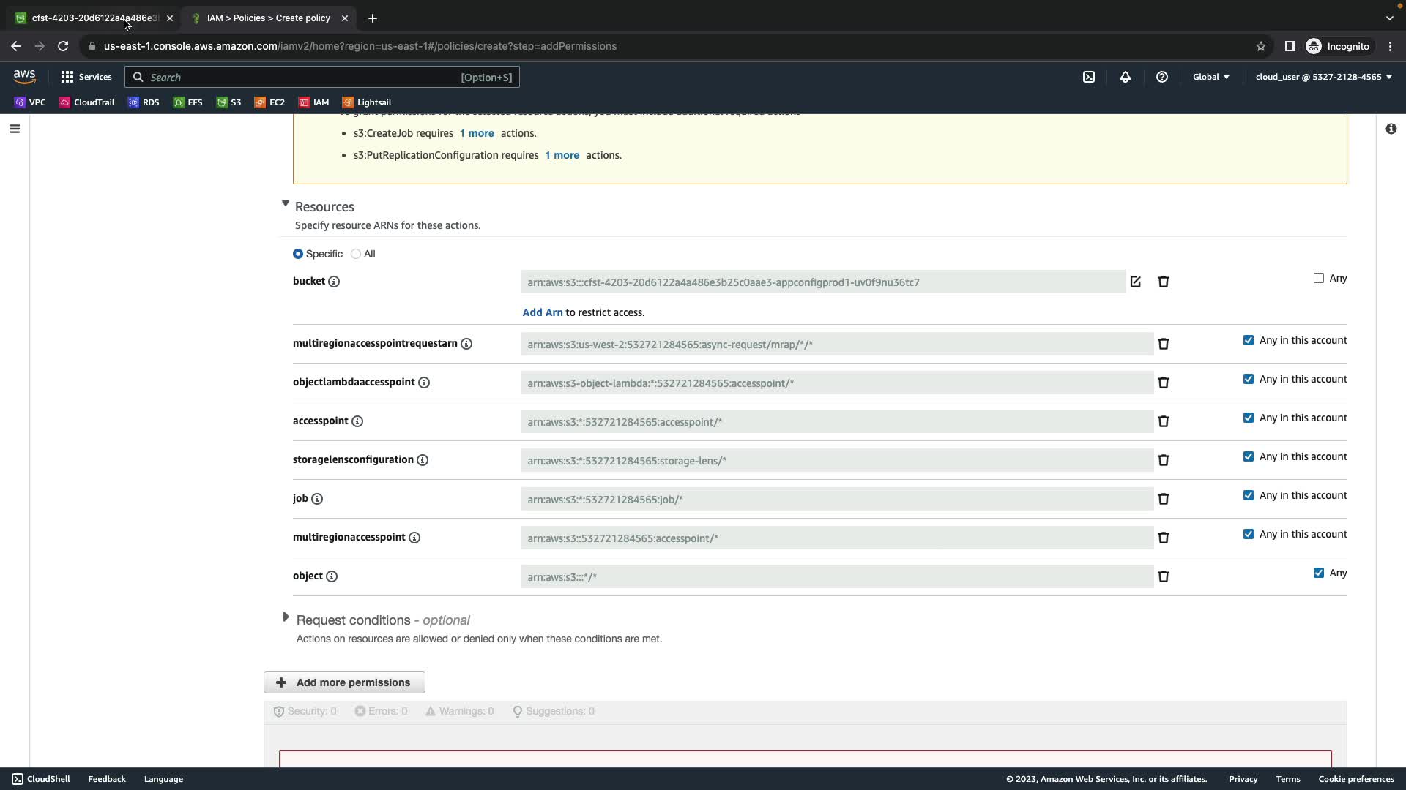Open notifications bell icon
The image size is (1406, 790).
tap(1126, 77)
